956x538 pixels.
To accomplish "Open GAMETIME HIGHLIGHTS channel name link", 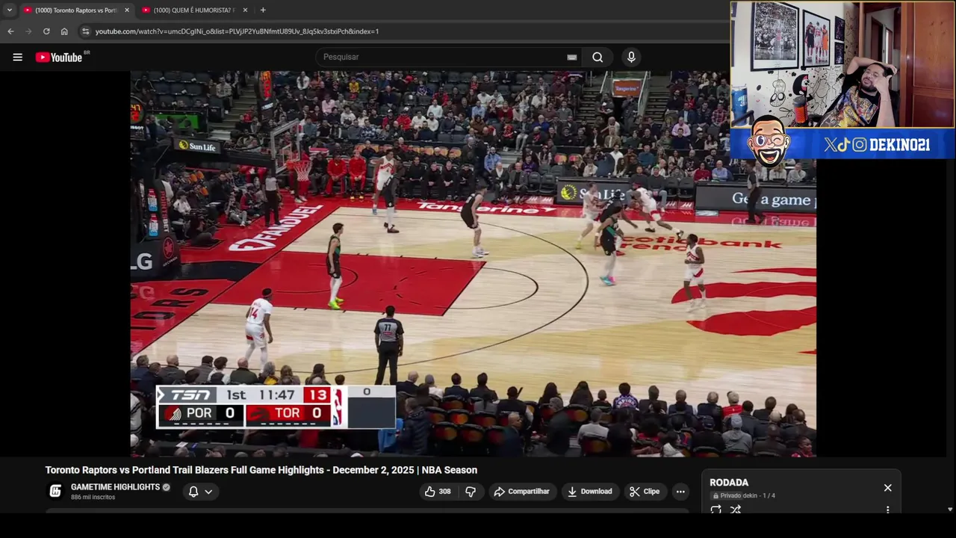I will (115, 487).
